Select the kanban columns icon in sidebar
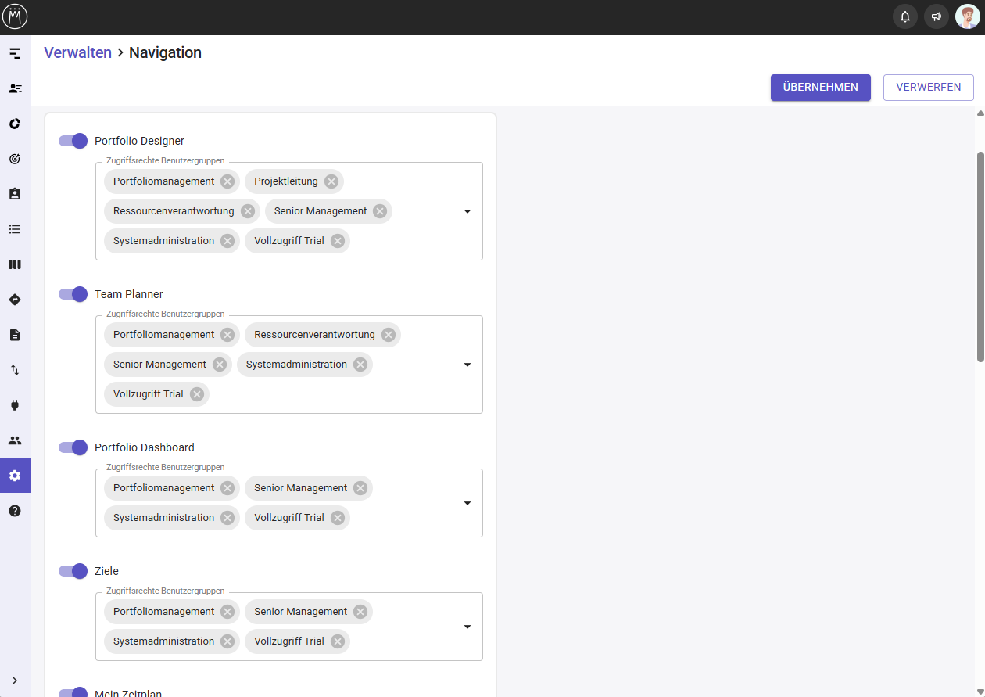 coord(15,264)
